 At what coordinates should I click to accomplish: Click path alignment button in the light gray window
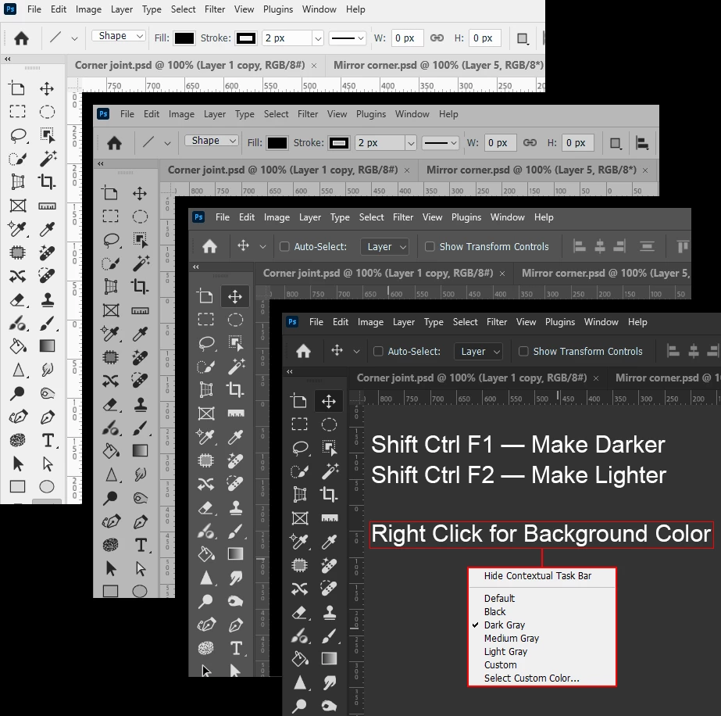click(642, 143)
